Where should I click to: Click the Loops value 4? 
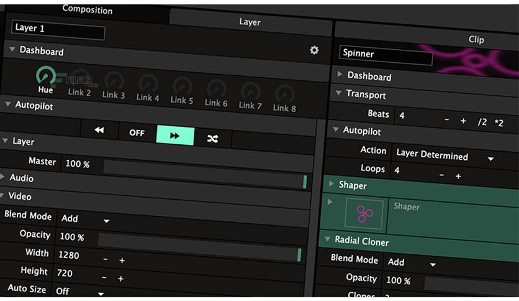[397, 170]
